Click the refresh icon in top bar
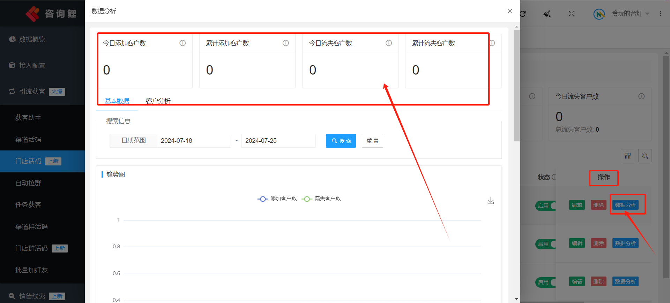 [x=523, y=14]
